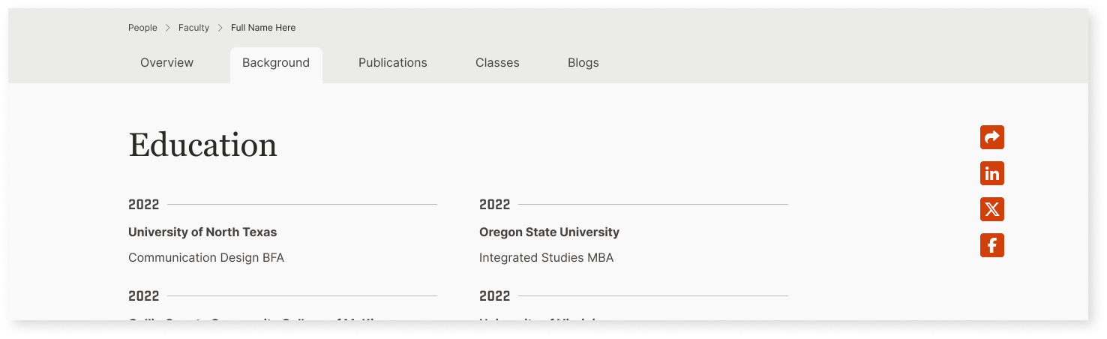Select the Background tab
Screen dimensions: 1107x339
tap(276, 63)
